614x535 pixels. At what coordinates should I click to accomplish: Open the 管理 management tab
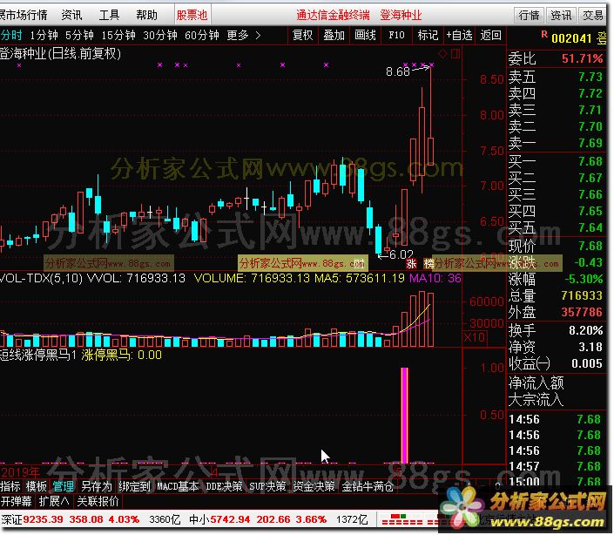click(x=63, y=486)
